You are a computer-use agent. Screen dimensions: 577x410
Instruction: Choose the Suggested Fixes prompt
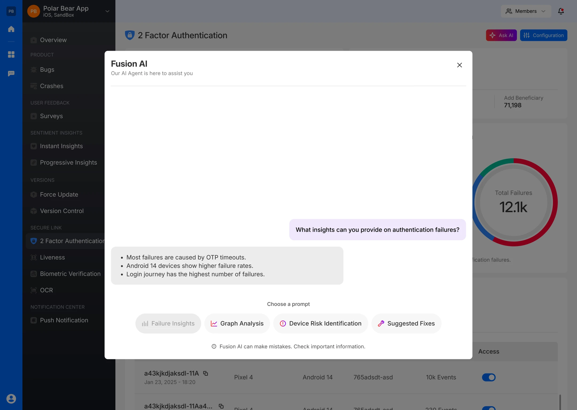click(x=406, y=324)
